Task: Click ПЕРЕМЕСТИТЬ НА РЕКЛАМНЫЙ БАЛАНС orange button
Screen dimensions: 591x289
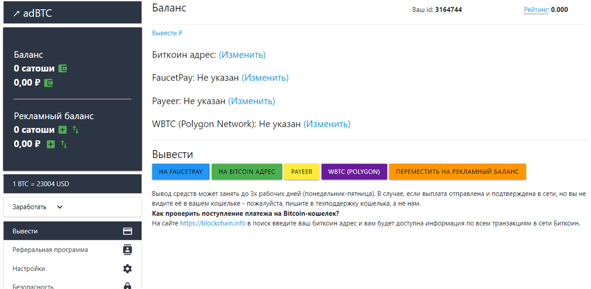Action: tap(458, 172)
